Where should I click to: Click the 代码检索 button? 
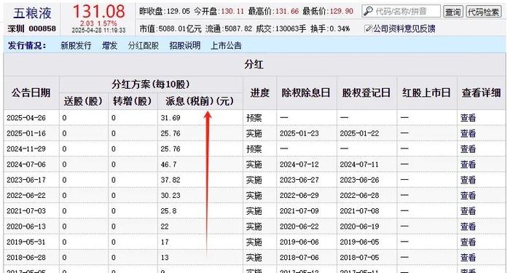(x=483, y=12)
